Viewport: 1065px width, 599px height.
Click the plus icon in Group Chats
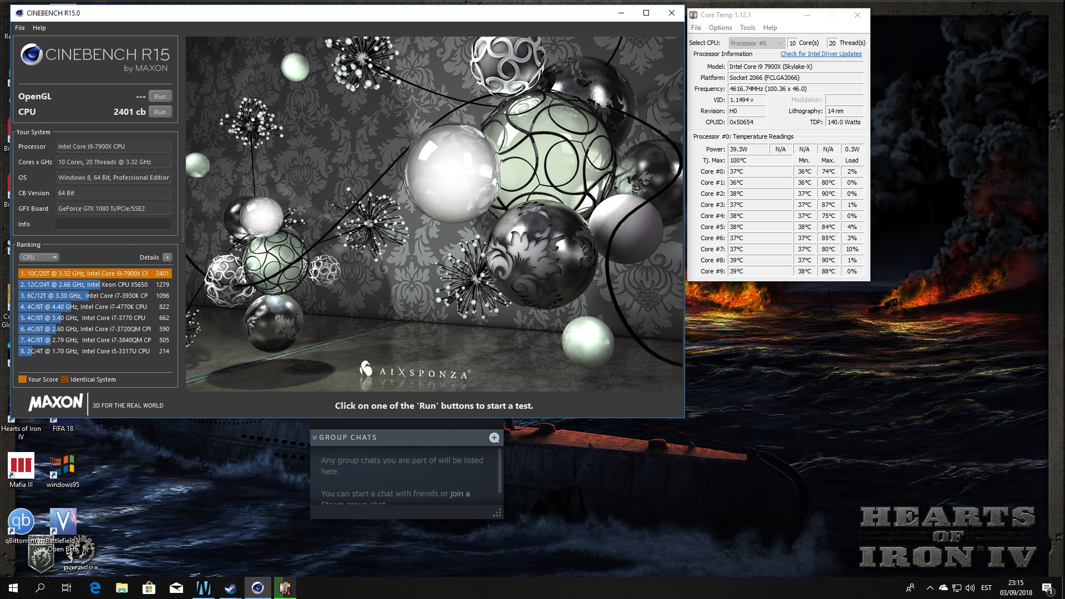coord(494,438)
